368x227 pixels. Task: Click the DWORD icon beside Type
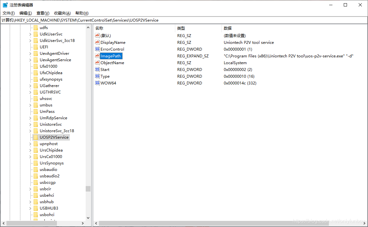tap(97, 76)
